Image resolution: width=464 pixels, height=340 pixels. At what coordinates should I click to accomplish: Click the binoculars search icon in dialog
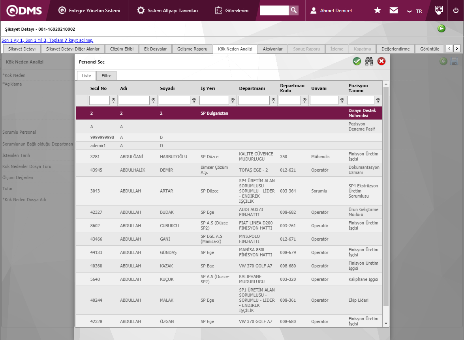(369, 61)
